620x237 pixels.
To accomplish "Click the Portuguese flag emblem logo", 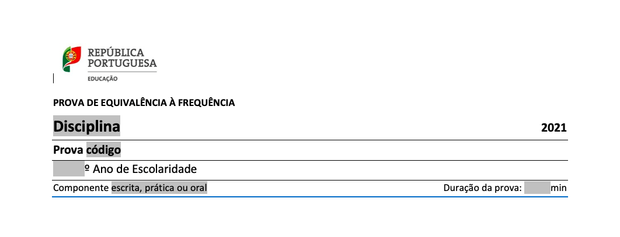I will (x=72, y=59).
